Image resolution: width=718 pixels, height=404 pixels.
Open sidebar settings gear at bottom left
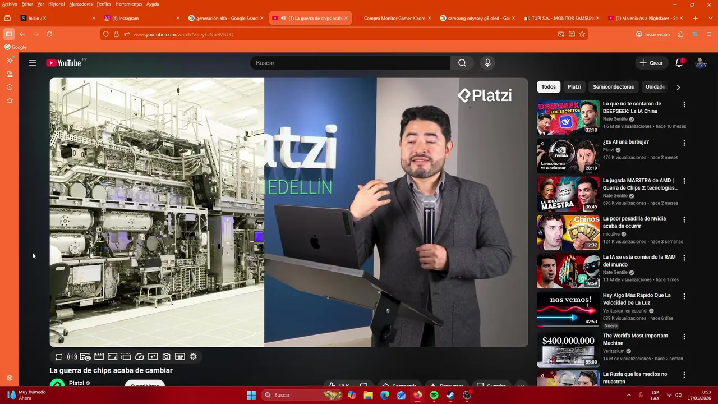point(10,378)
